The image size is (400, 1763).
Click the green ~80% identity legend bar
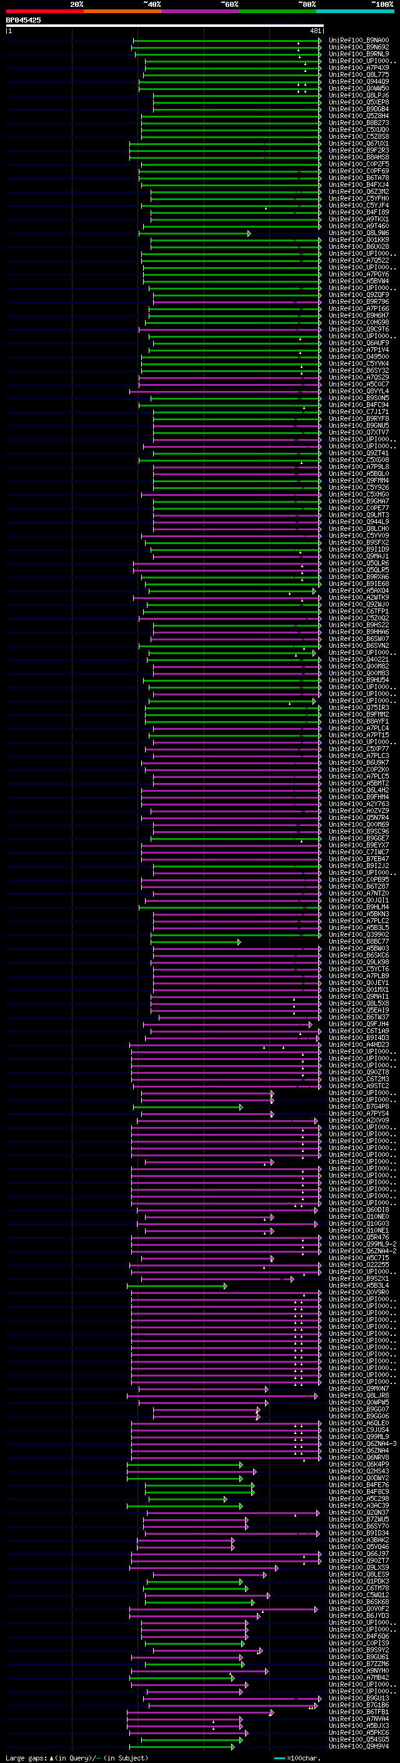[x=277, y=11]
